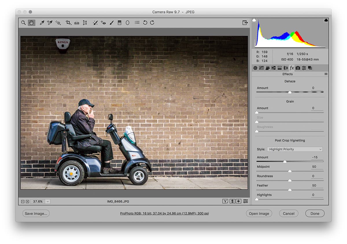Open the Tone Curve panel tab

[x=261, y=68]
